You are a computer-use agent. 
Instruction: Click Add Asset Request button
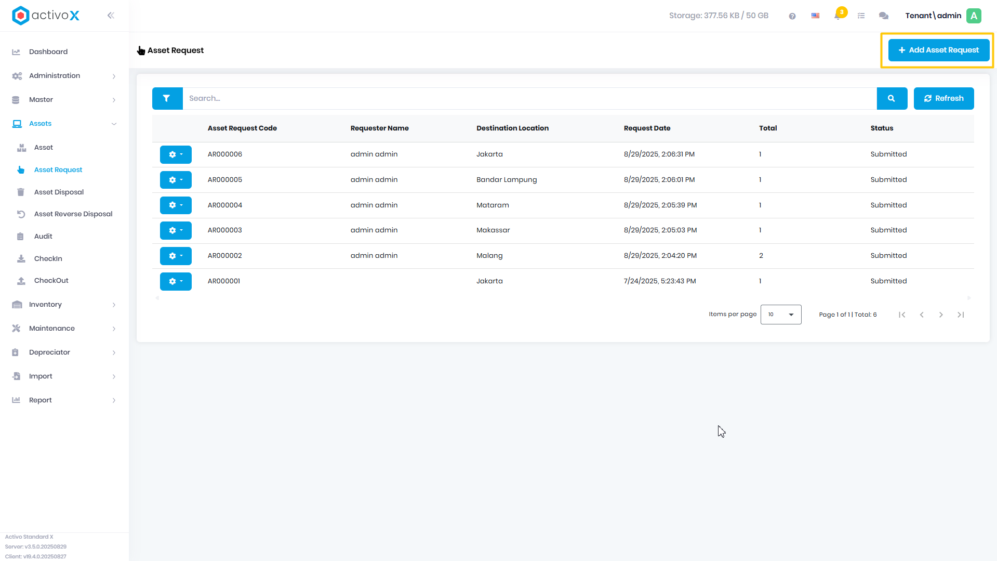(939, 50)
